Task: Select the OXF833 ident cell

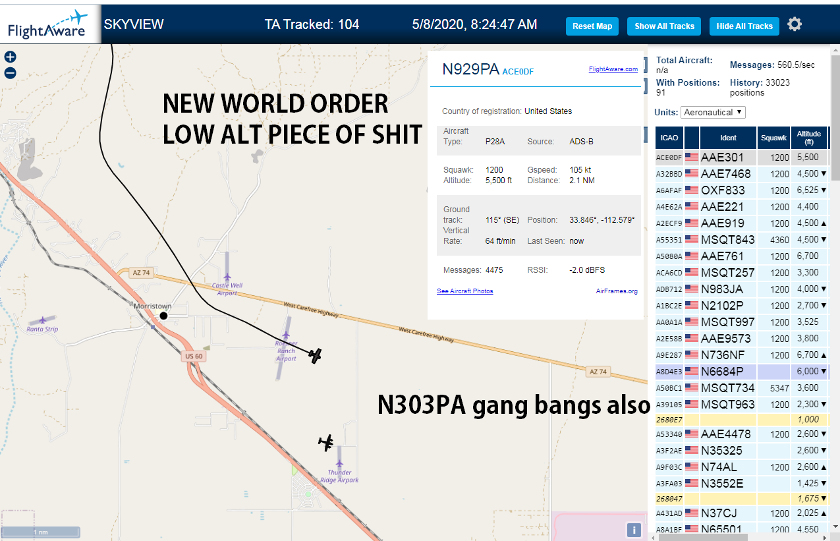Action: pyautogui.click(x=728, y=190)
